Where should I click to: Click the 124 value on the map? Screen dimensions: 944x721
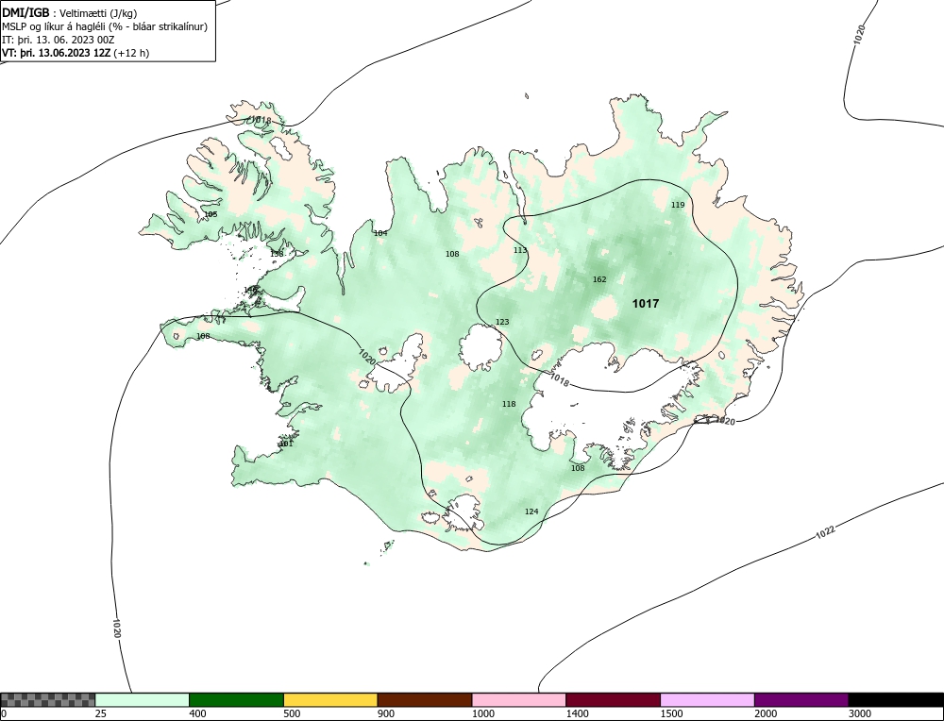click(x=531, y=511)
